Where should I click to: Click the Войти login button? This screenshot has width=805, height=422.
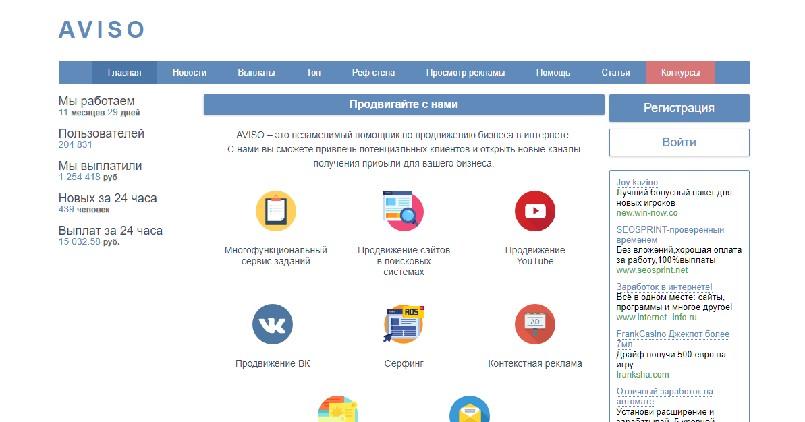tap(679, 142)
